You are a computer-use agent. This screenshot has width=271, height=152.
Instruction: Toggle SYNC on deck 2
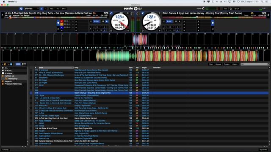click(169, 22)
